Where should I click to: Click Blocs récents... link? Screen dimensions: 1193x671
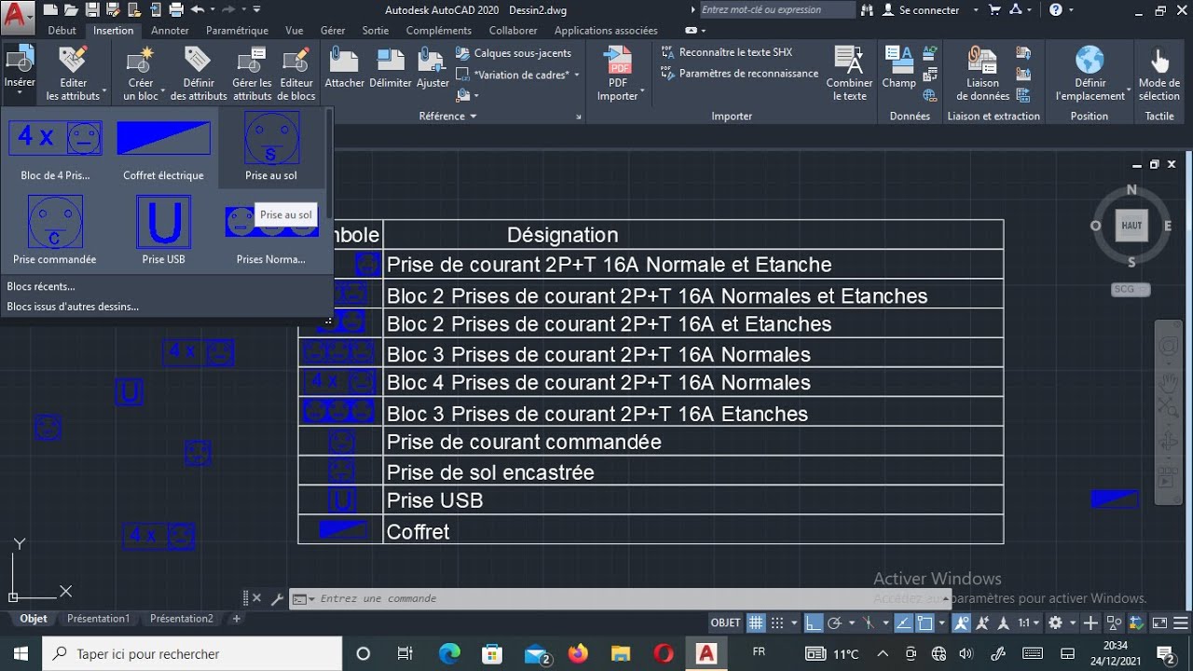[40, 286]
